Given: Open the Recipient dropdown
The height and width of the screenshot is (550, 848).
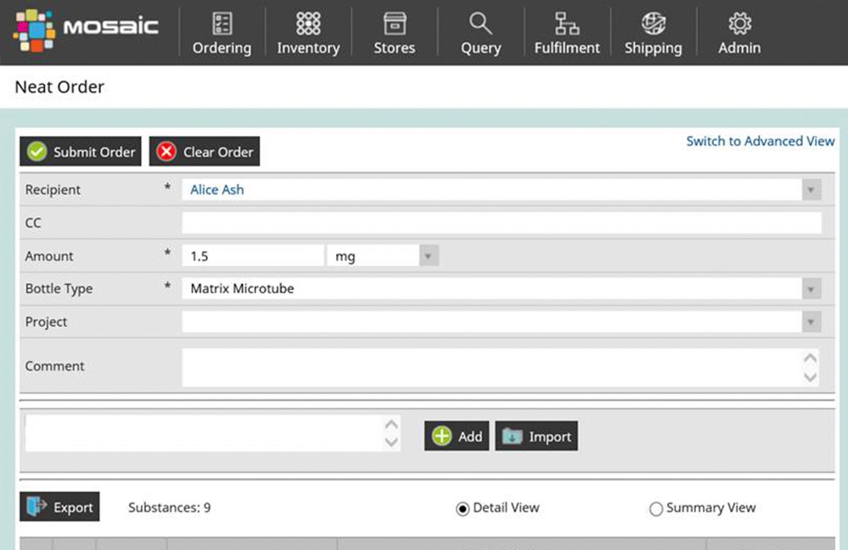Looking at the screenshot, I should (x=811, y=189).
